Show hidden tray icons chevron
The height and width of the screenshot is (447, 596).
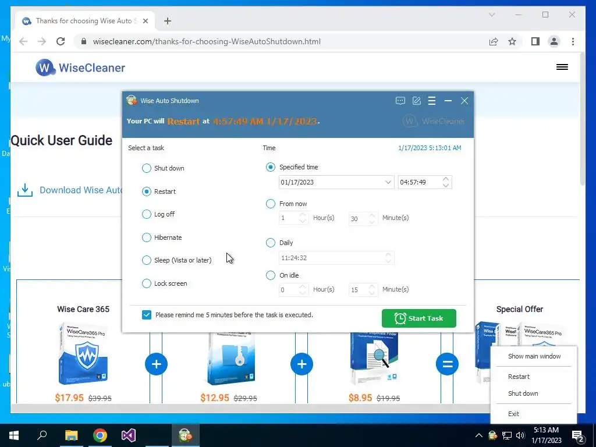tap(479, 435)
